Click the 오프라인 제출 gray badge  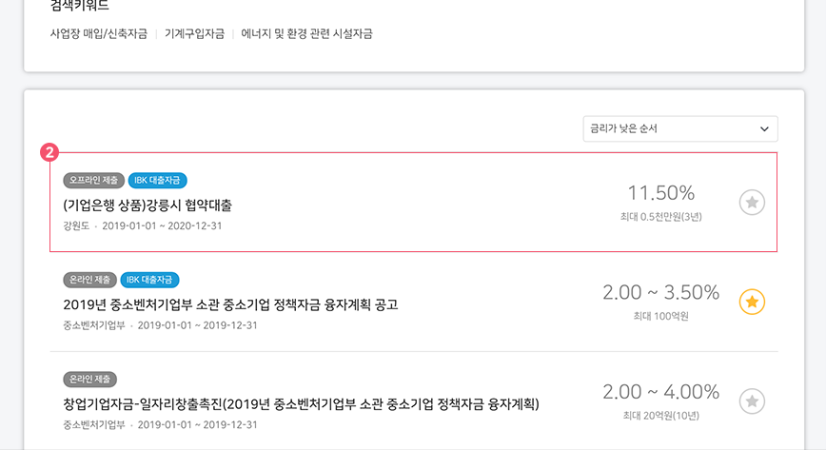94,180
